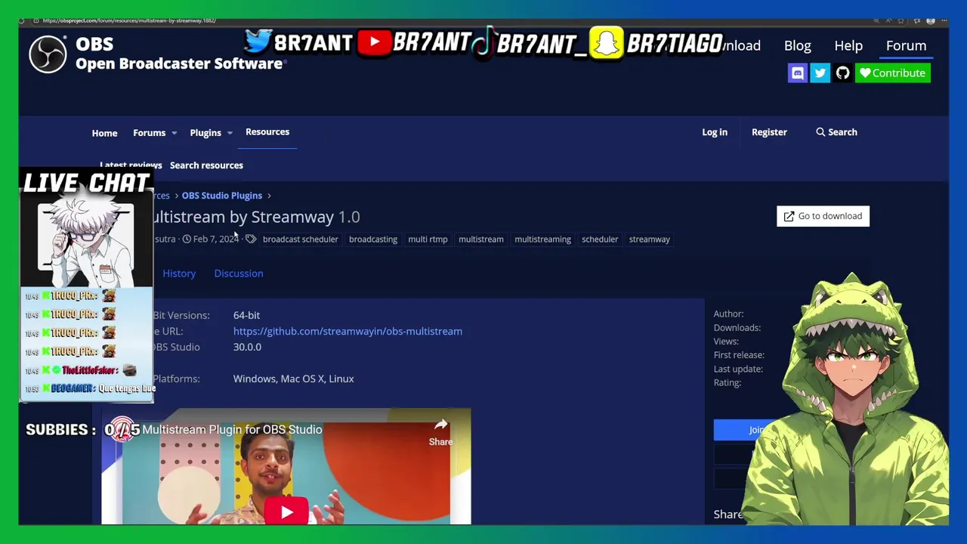Viewport: 967px width, 544px height.
Task: Click the streamway tag
Action: click(x=650, y=240)
